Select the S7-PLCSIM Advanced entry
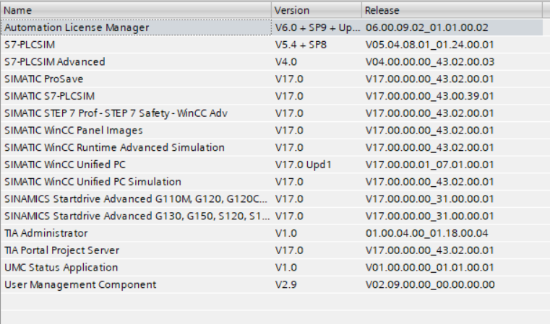Screen dimensions: 550x324 55,61
